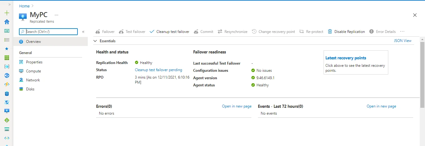This screenshot has height=146, width=425.
Task: Select Overview in resource menu
Action: (50, 42)
